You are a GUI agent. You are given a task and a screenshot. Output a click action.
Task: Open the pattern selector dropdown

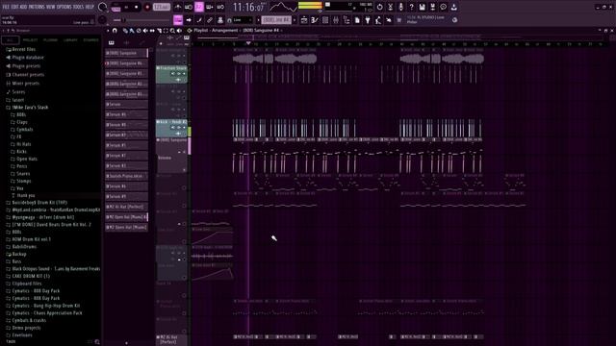[276, 20]
